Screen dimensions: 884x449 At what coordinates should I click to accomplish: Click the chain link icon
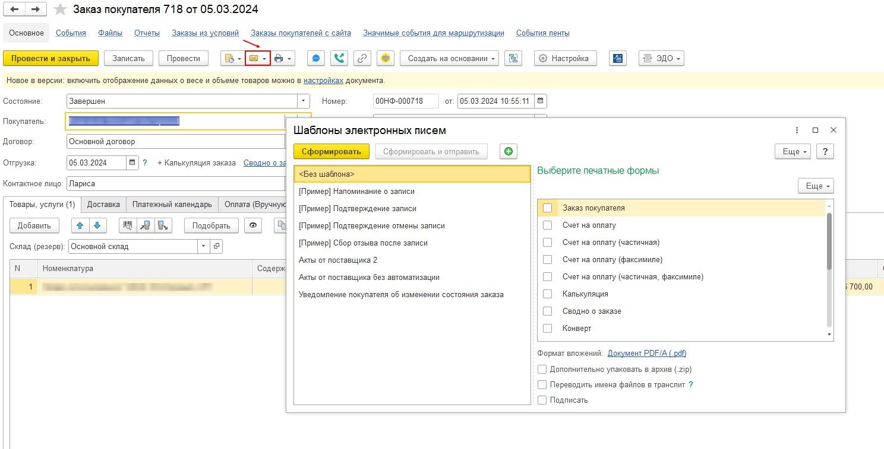(x=362, y=58)
